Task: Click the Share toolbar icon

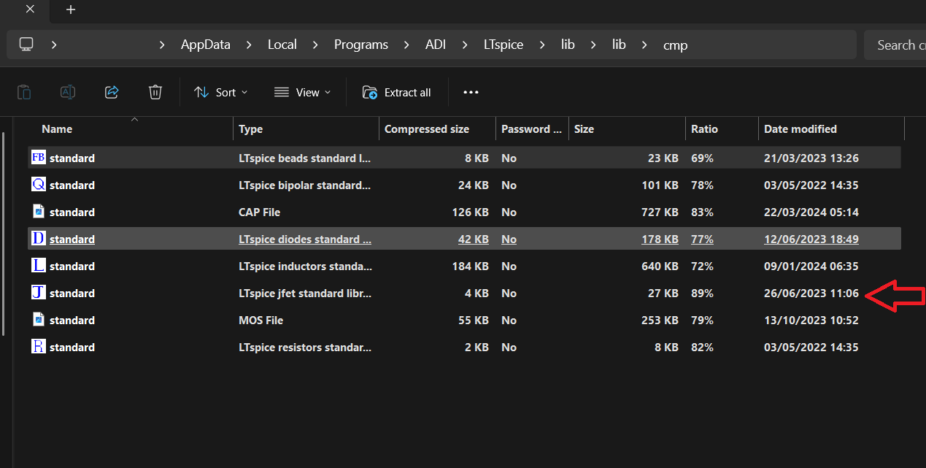Action: [112, 92]
